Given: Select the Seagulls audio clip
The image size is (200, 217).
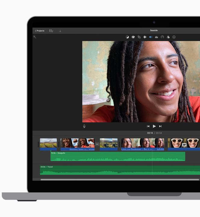Looking at the screenshot, I should 117,156.
